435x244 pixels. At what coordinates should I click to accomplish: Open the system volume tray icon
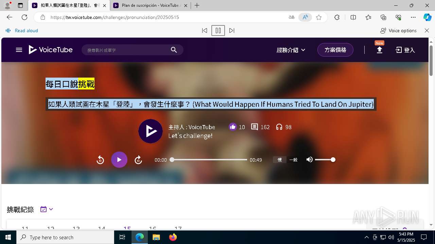coord(391,237)
